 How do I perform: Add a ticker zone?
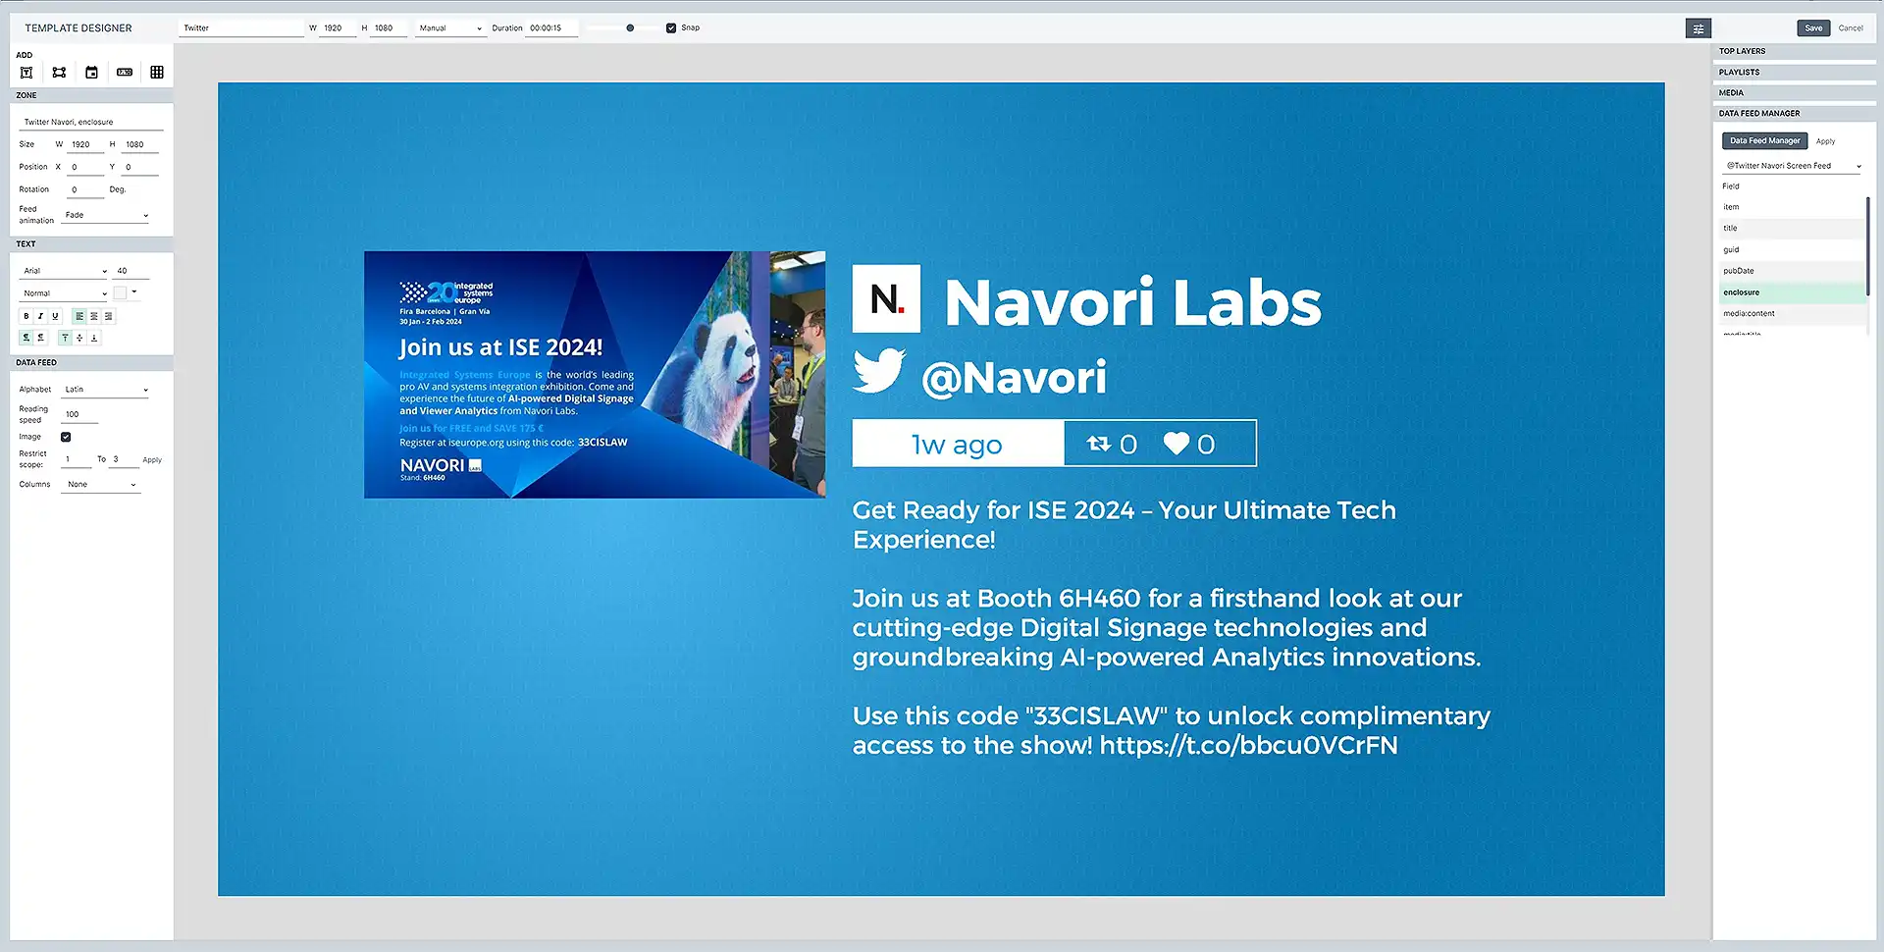pos(125,73)
